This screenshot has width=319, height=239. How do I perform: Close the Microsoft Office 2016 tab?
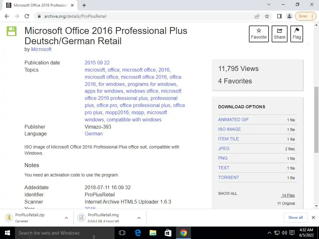pos(72,5)
